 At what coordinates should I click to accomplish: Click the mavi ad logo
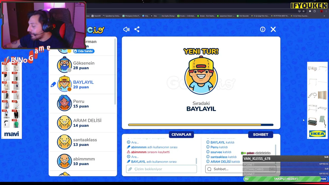12,134
